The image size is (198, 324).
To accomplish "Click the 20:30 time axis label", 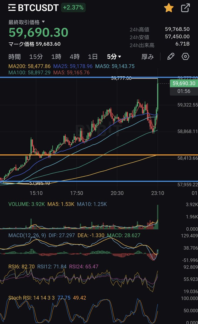I will coord(117,193).
